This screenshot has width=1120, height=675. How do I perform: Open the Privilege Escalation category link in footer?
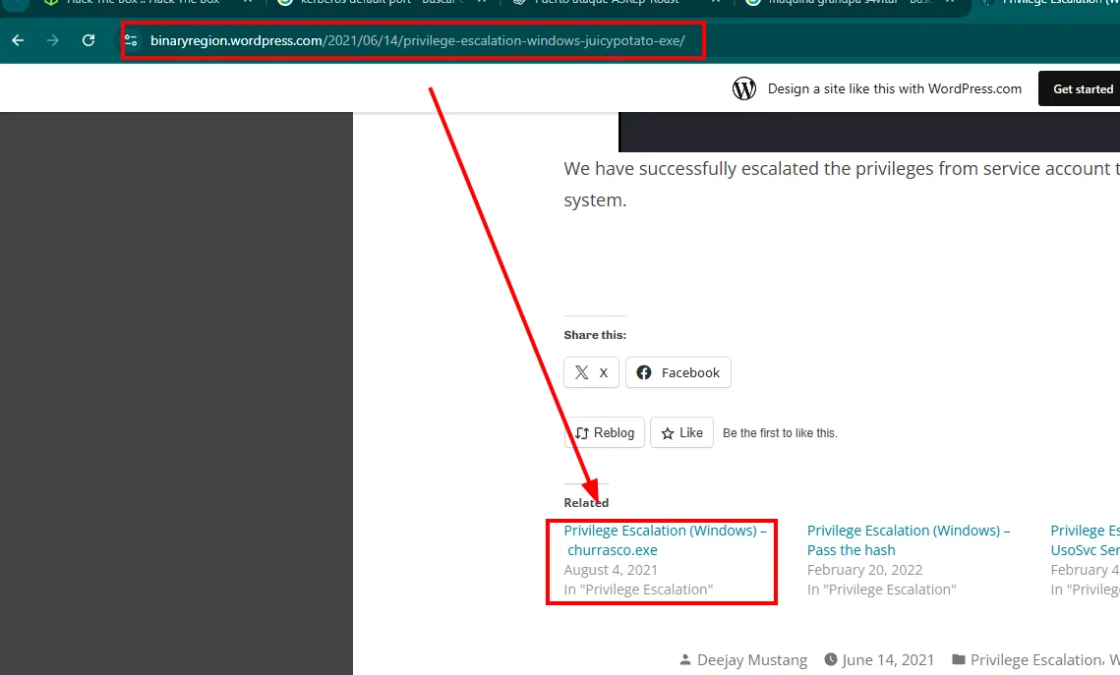tap(1035, 660)
